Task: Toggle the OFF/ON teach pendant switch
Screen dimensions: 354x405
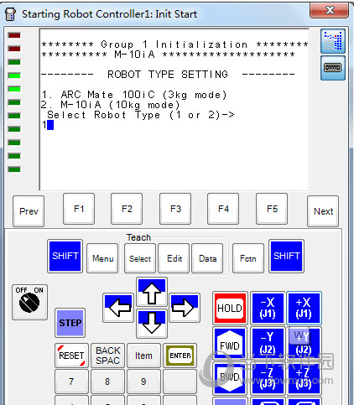Action: coord(29,302)
